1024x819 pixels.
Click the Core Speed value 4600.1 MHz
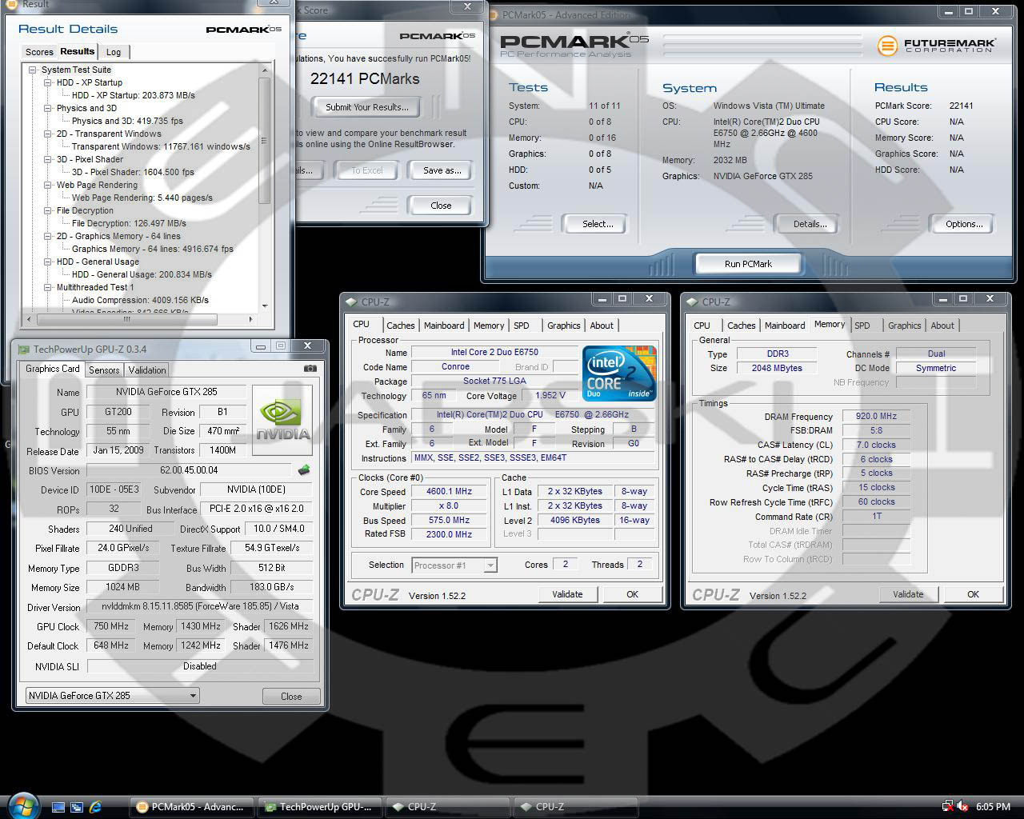449,492
